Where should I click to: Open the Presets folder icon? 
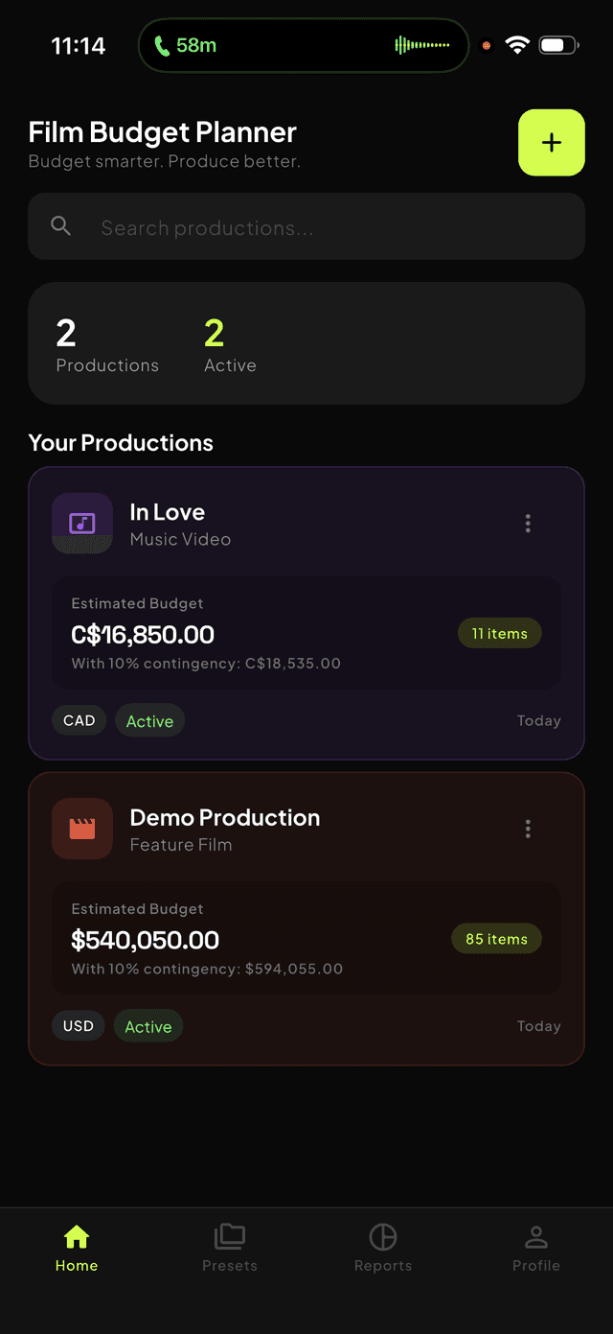coord(230,1236)
